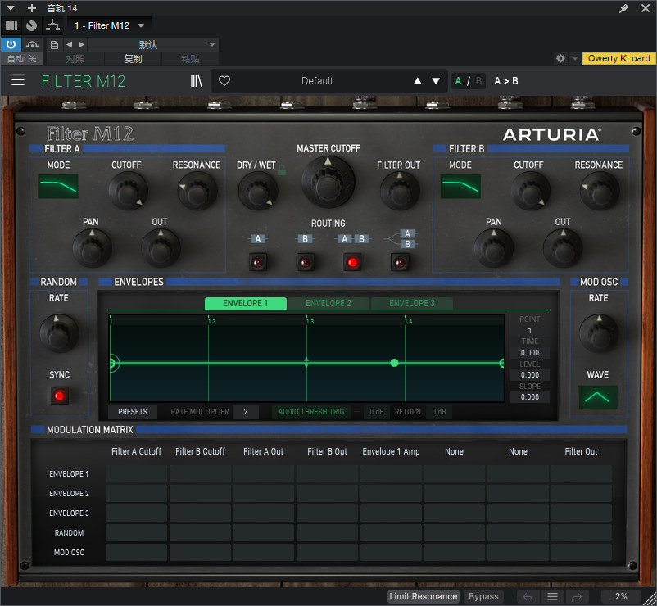This screenshot has height=606, width=657.
Task: Select routing A only button
Action: click(x=258, y=263)
